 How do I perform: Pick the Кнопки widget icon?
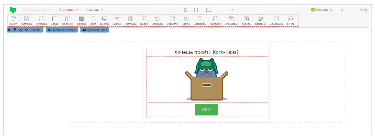pos(105,19)
